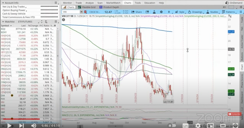The width and height of the screenshot is (244, 128).
Task: Switch to the MarketWatch tab
Action: (113, 3)
